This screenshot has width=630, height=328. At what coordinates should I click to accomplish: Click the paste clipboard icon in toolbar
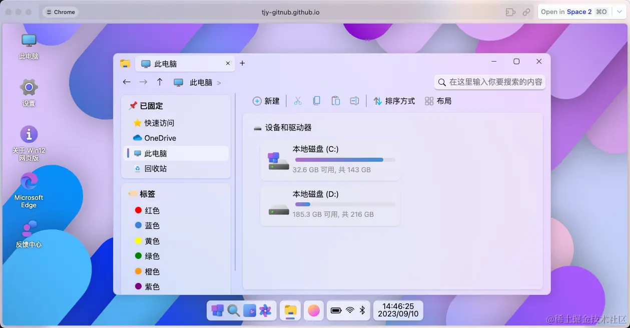point(336,101)
